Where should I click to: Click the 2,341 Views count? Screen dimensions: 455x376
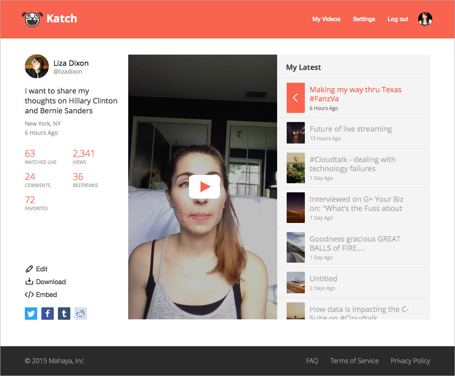84,153
